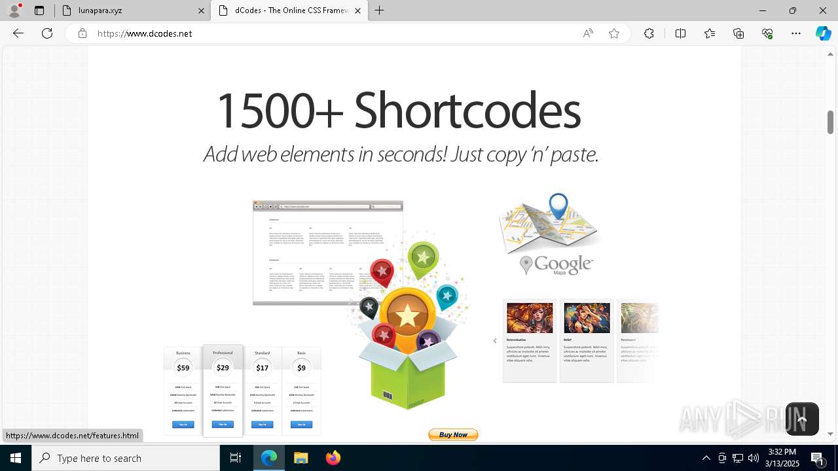Click the Basic plan Sign Up button

click(301, 425)
